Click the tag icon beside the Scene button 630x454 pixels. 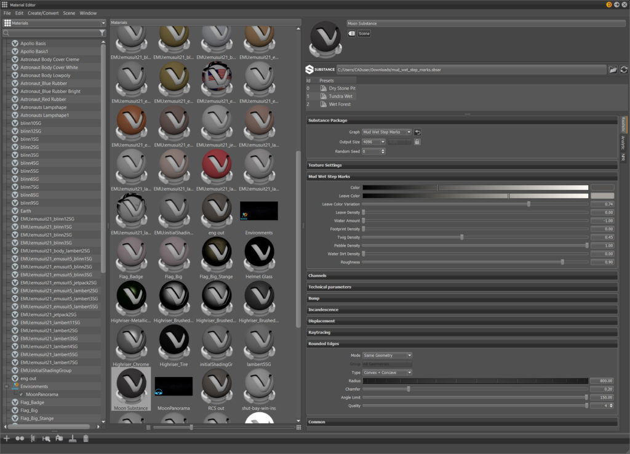tap(351, 33)
